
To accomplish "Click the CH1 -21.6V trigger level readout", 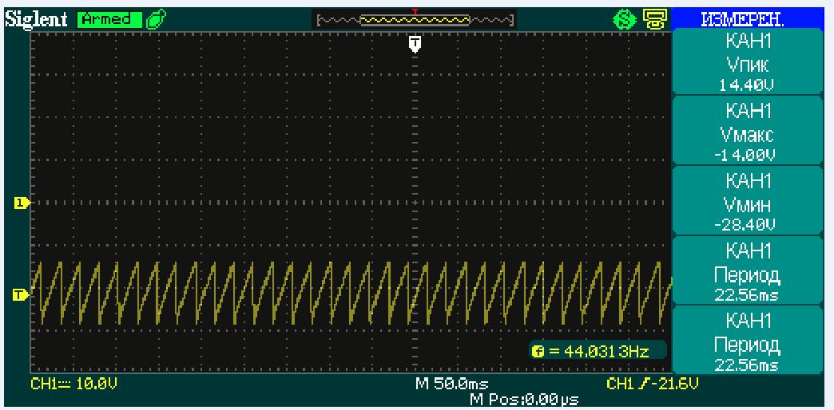I will (653, 384).
